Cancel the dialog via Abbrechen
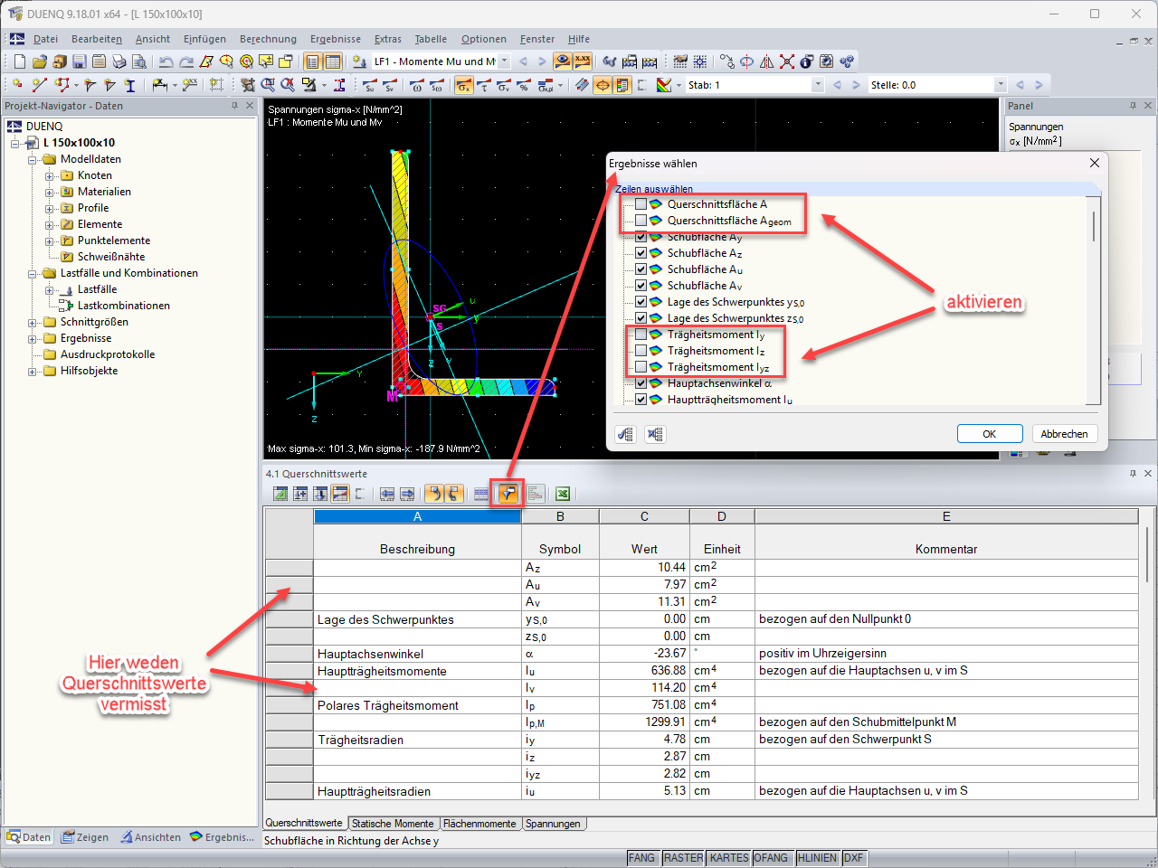Image resolution: width=1158 pixels, height=868 pixels. [x=1065, y=433]
